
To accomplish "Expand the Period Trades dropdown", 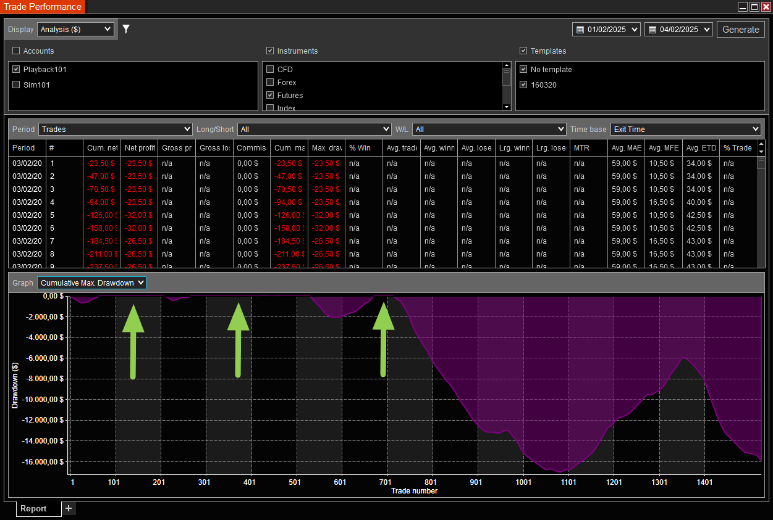I will [x=116, y=130].
